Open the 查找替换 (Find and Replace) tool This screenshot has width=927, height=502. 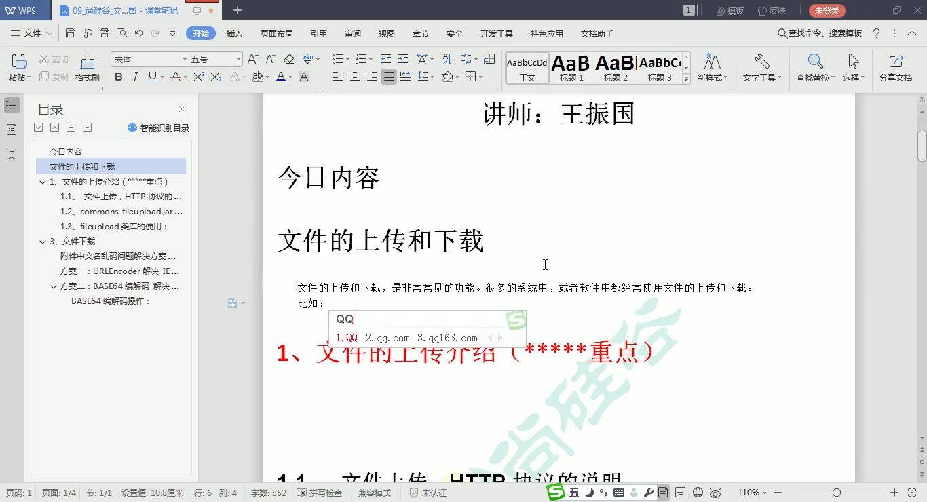click(x=814, y=68)
